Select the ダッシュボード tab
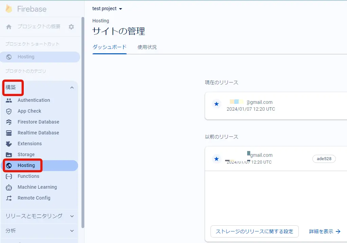 tap(109, 47)
